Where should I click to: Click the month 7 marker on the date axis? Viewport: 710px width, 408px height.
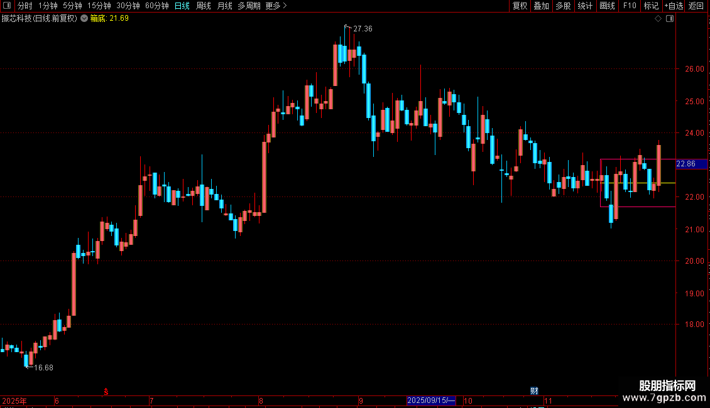151,400
